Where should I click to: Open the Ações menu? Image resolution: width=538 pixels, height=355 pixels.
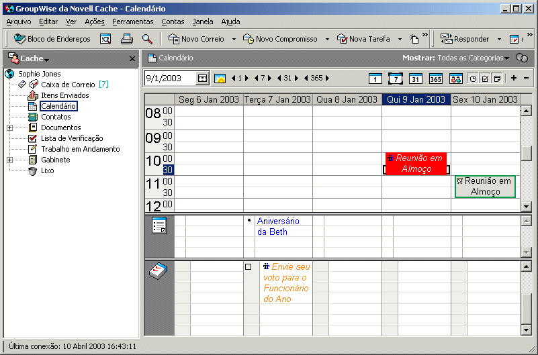[x=95, y=21]
